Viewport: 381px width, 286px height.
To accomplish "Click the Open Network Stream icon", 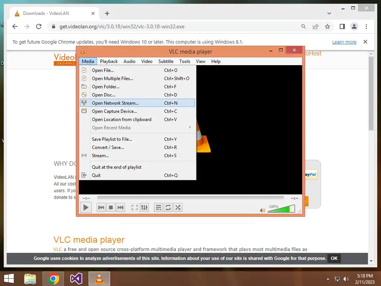I will [x=84, y=103].
